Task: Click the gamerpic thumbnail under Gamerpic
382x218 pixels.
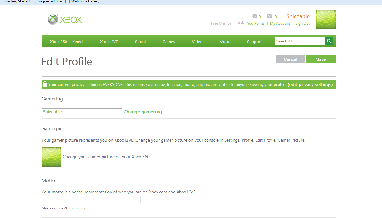Action: 51,157
